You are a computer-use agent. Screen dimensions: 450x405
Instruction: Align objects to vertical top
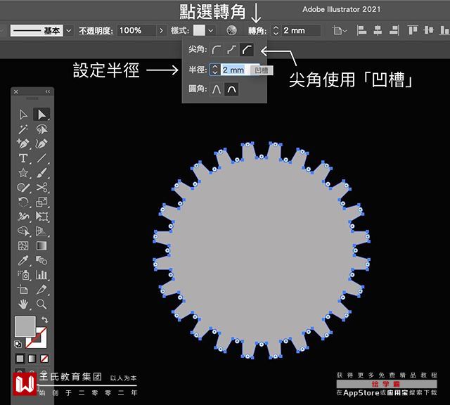click(413, 30)
